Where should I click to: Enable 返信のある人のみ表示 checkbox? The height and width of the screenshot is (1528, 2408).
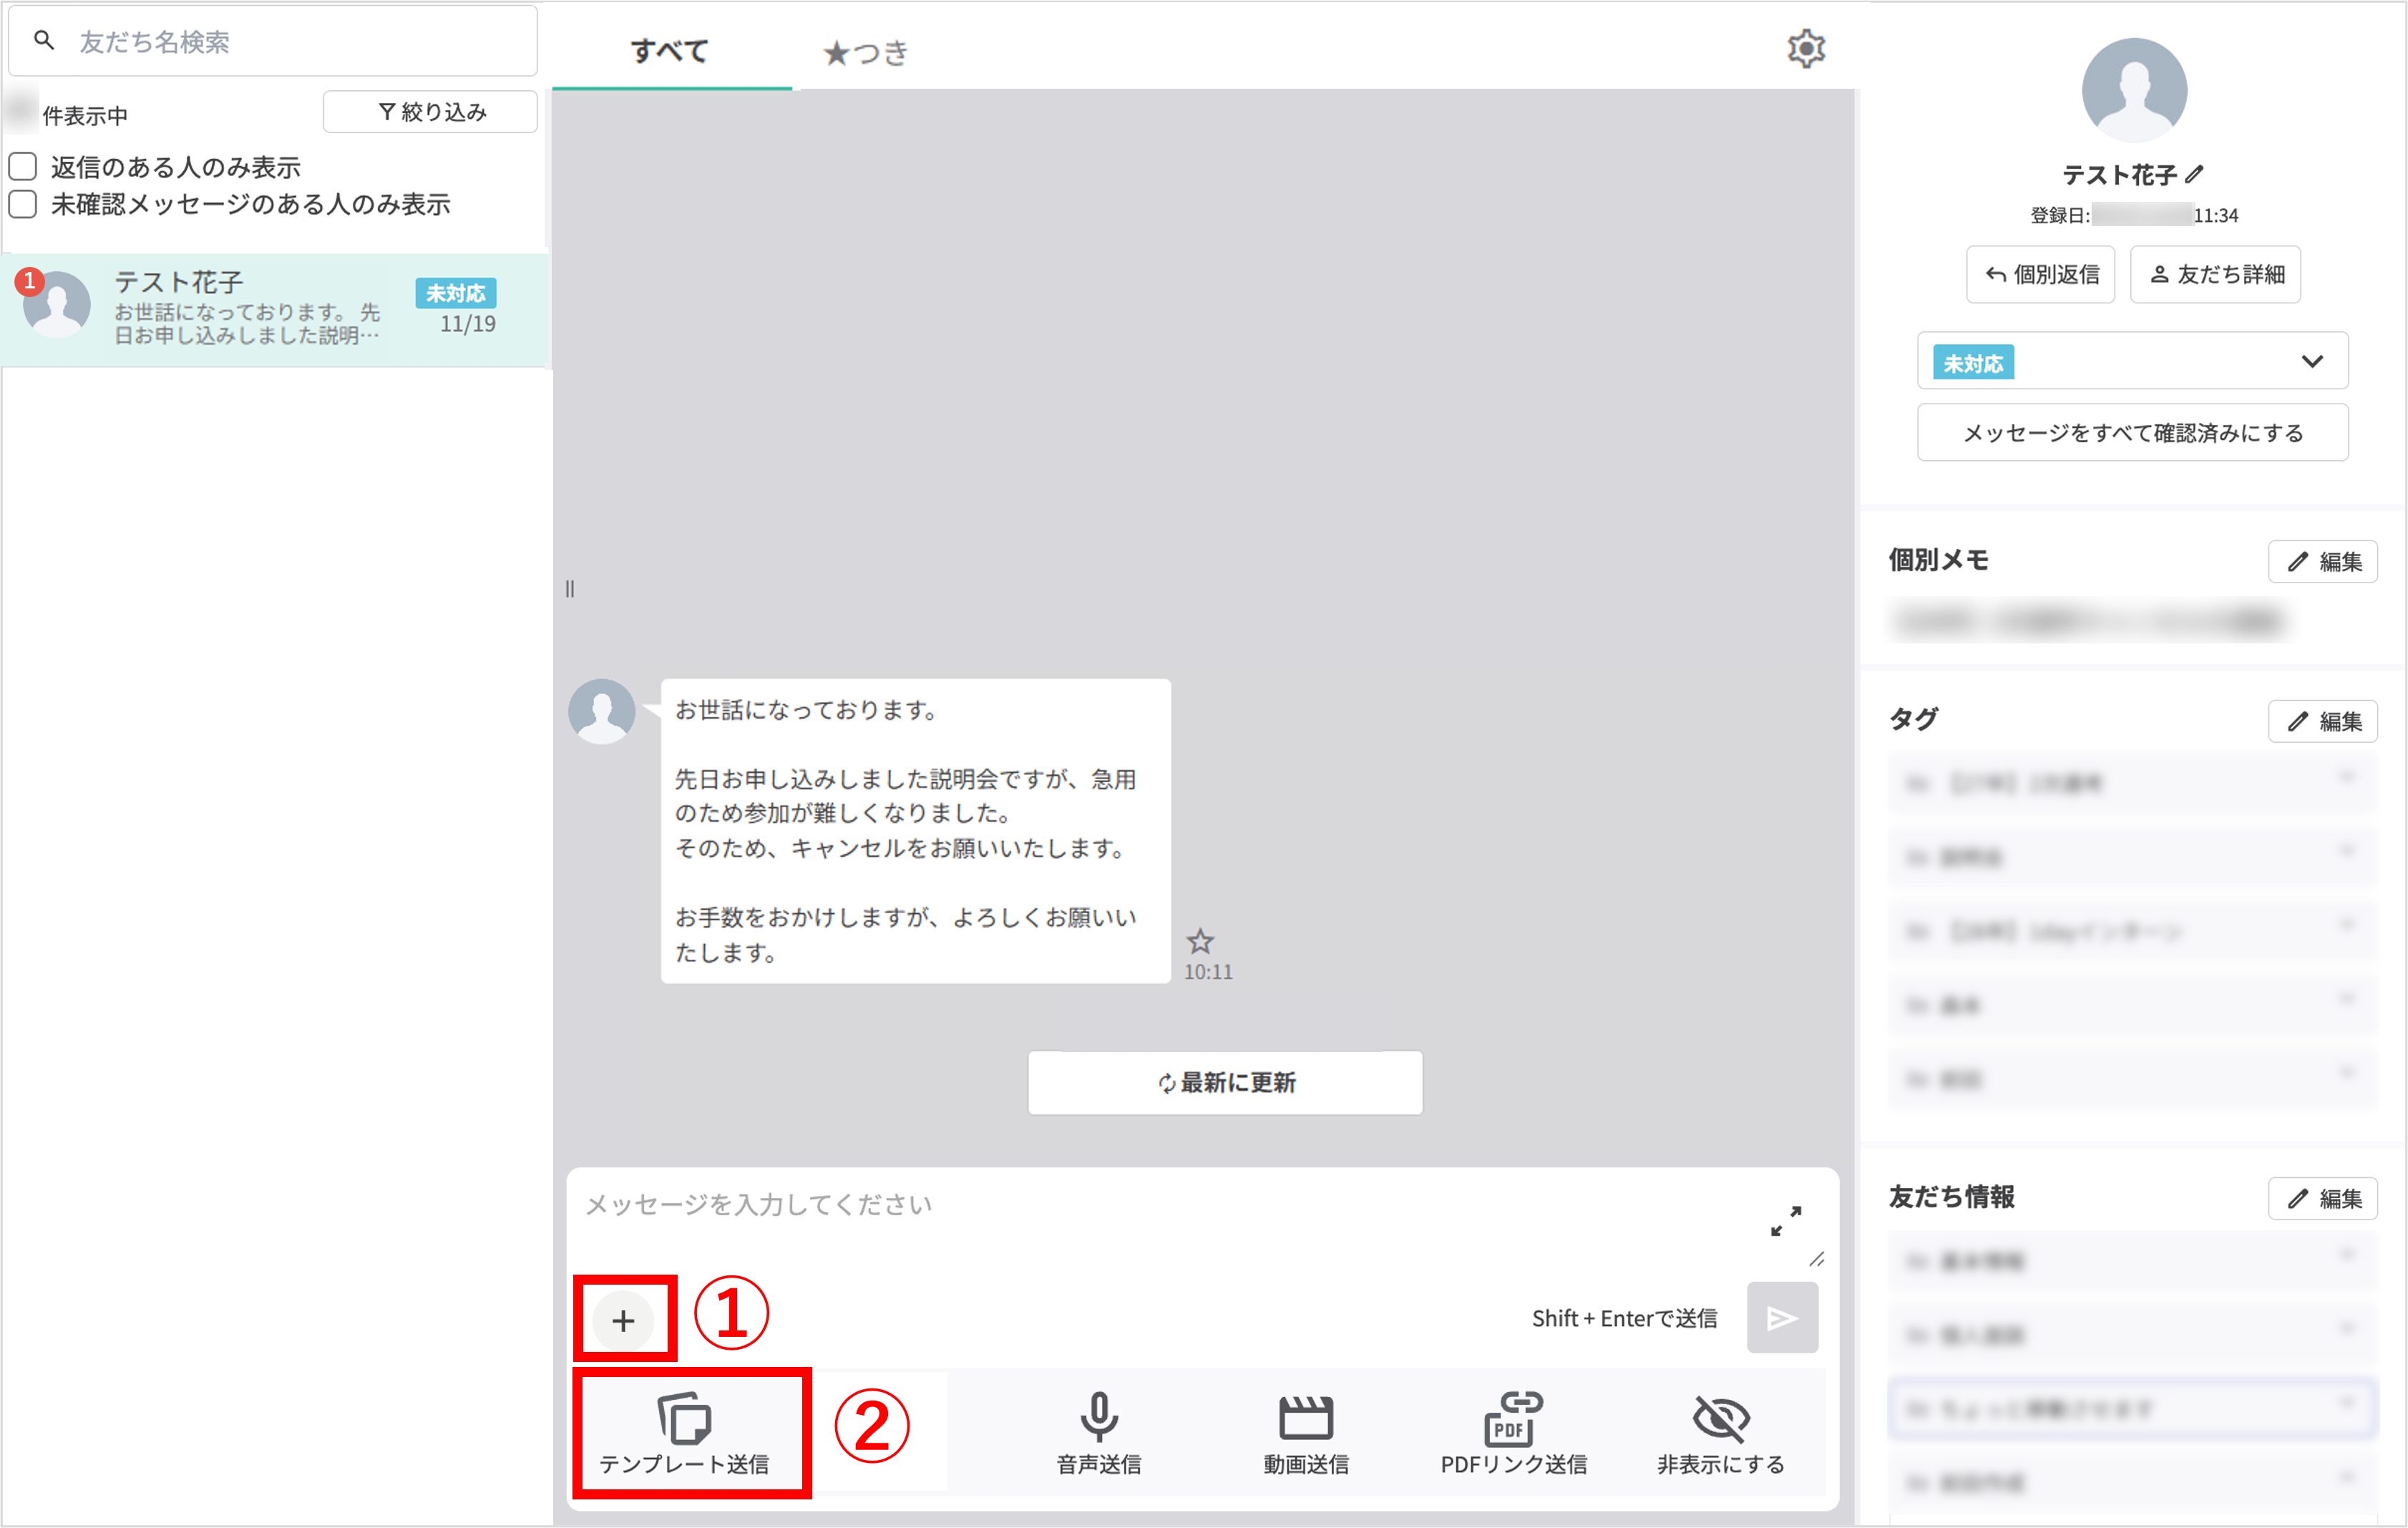point(22,166)
